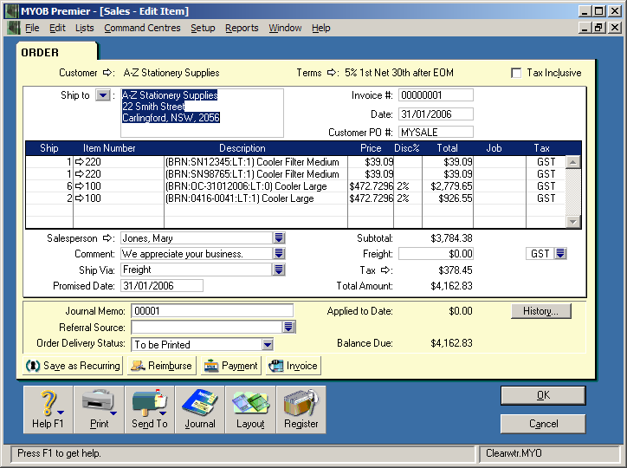Click Salesperson zoom arrow
This screenshot has height=468, width=627.
point(107,238)
